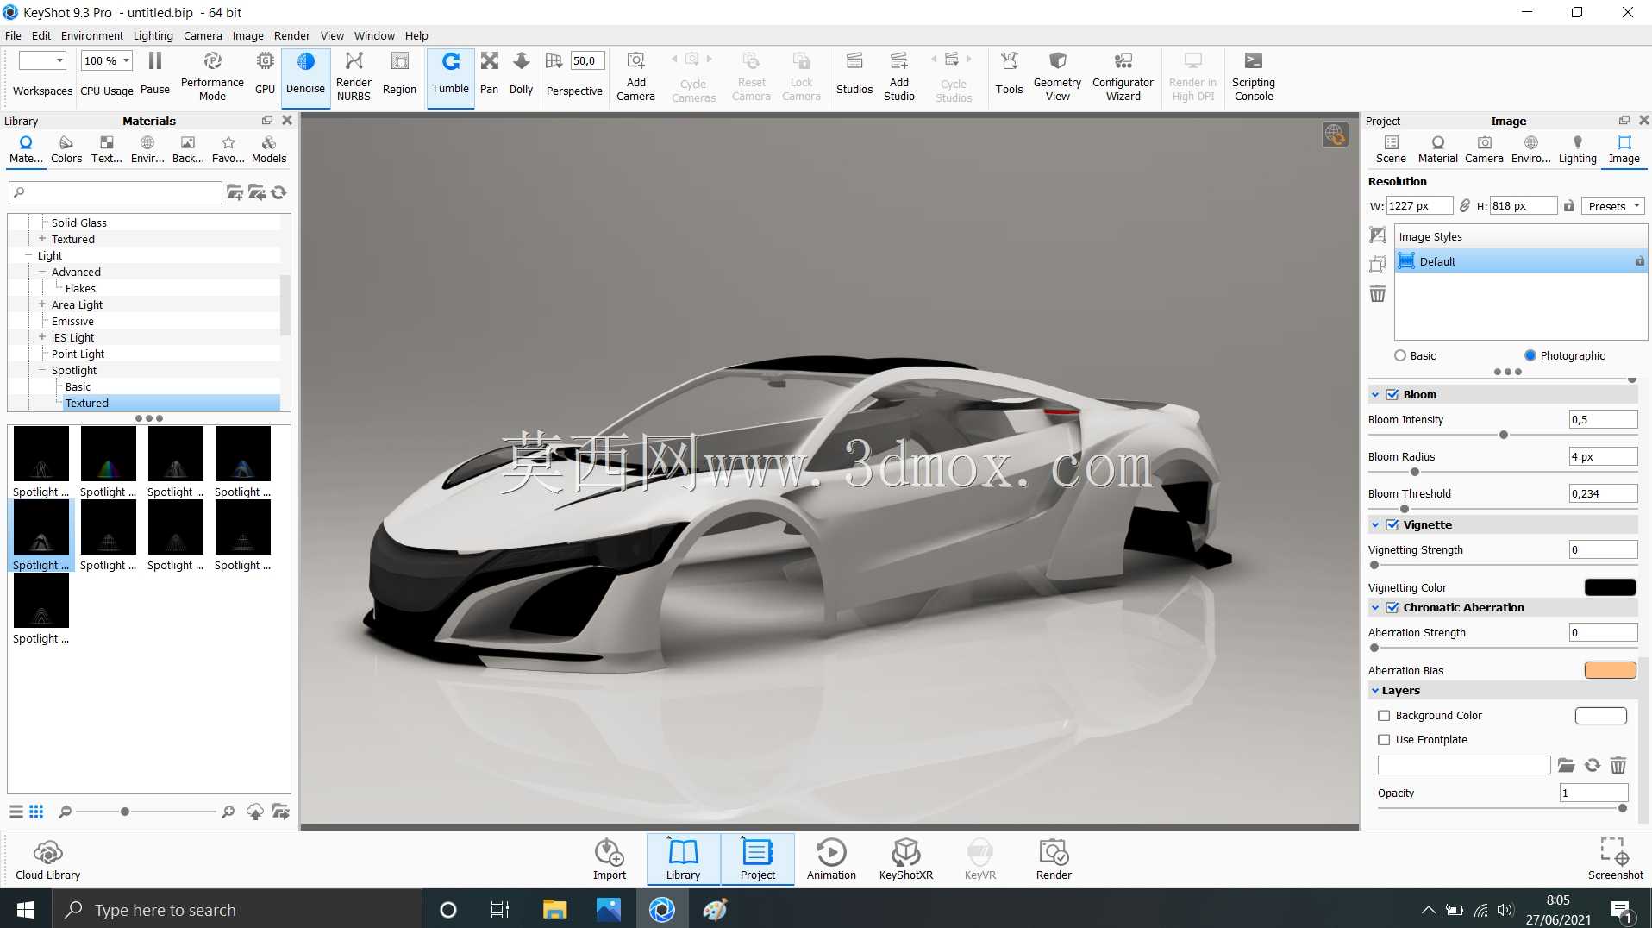
Task: Collapse the Layers section
Action: 1375,690
